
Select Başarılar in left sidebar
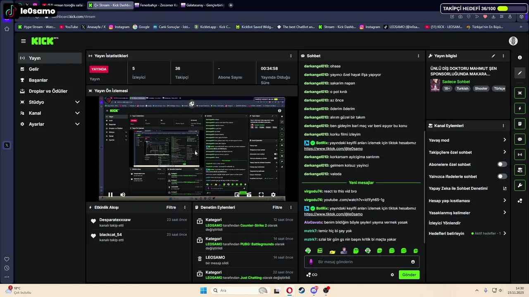(x=50, y=80)
